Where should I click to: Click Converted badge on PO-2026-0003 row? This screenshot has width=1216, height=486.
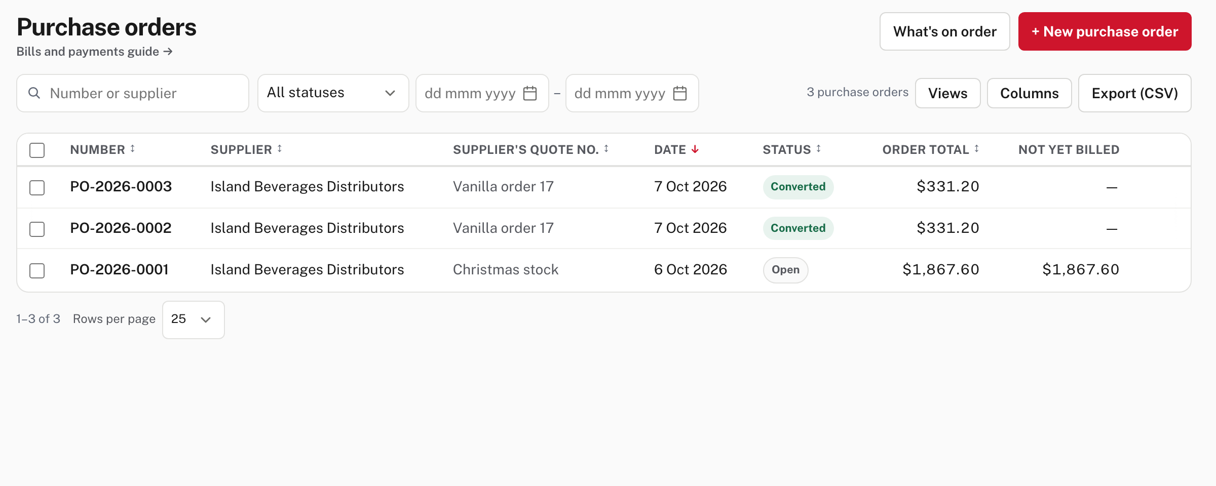(798, 187)
